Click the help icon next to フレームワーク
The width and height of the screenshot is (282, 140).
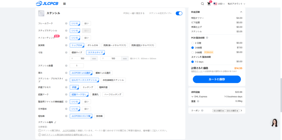66,23
